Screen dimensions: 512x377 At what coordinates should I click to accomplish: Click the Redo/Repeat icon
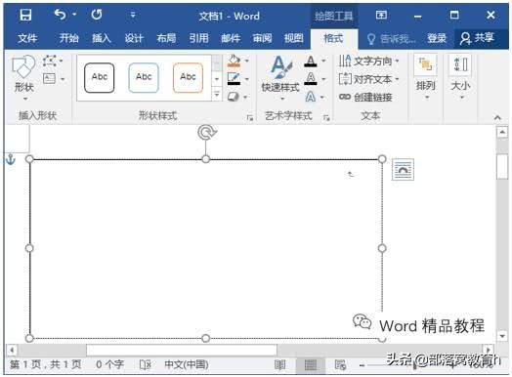[x=97, y=15]
